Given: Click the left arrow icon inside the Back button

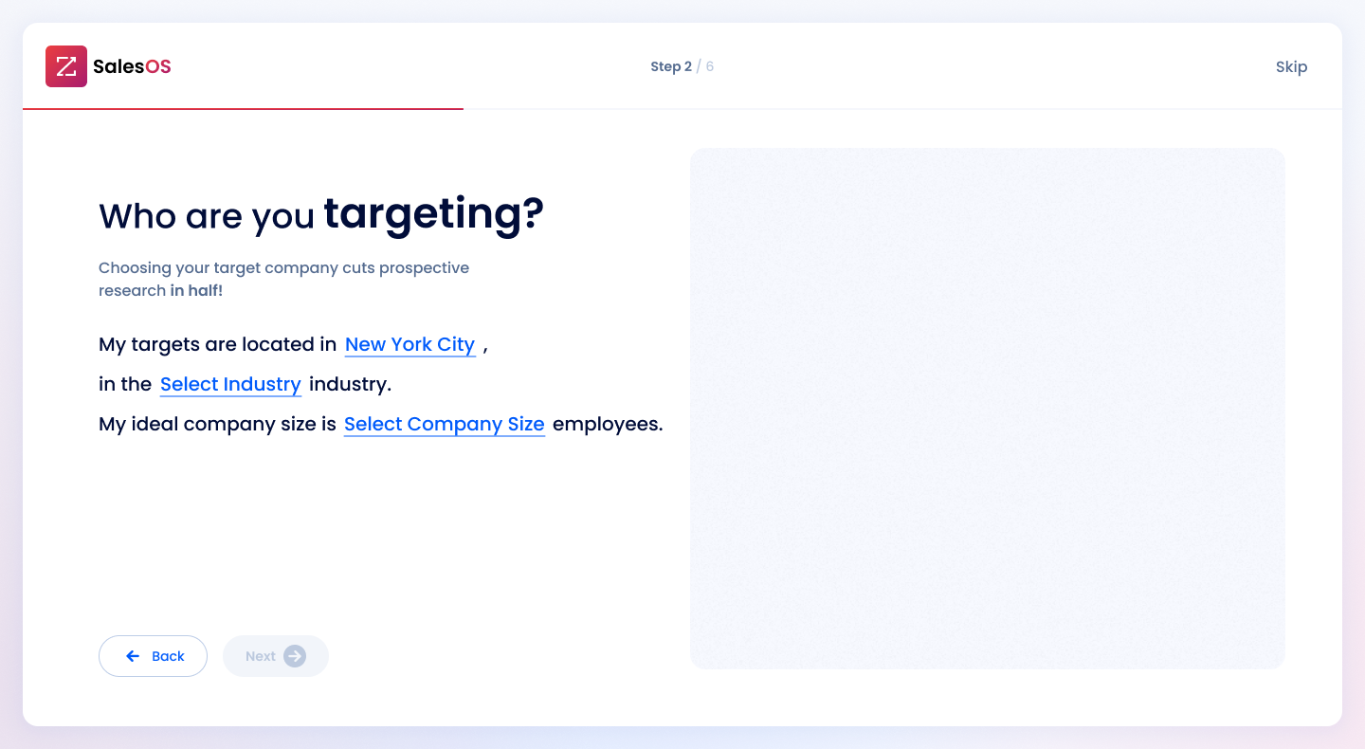Looking at the screenshot, I should point(131,656).
